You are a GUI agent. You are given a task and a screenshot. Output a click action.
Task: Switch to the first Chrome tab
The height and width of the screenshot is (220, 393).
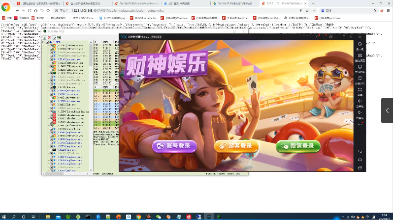tap(34, 3)
